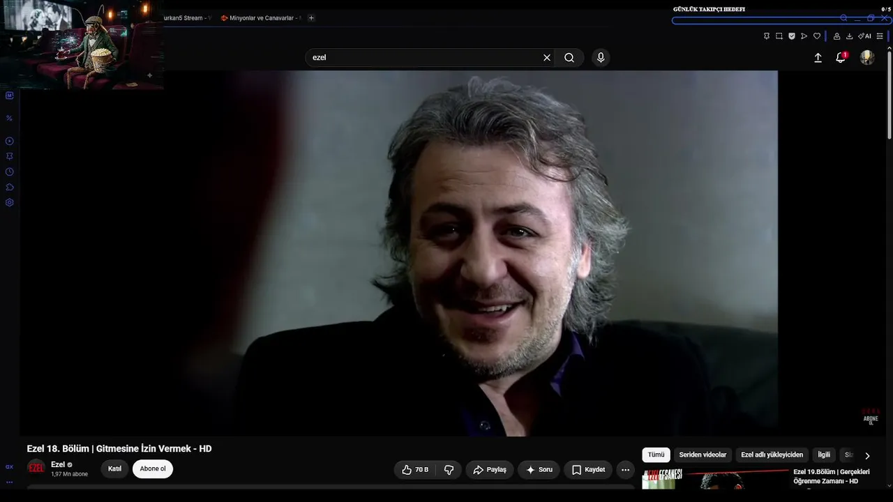Select the "Ezel adlı yükleyiciden" filter chip

tap(772, 455)
